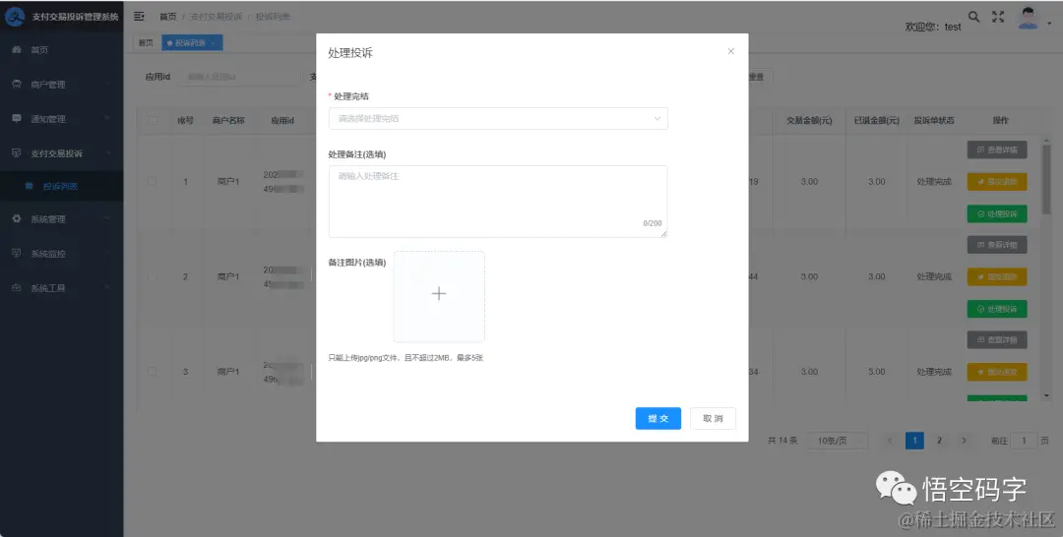Image resolution: width=1063 pixels, height=537 pixels.
Task: Check the checkbox for row 1
Action: (x=152, y=182)
